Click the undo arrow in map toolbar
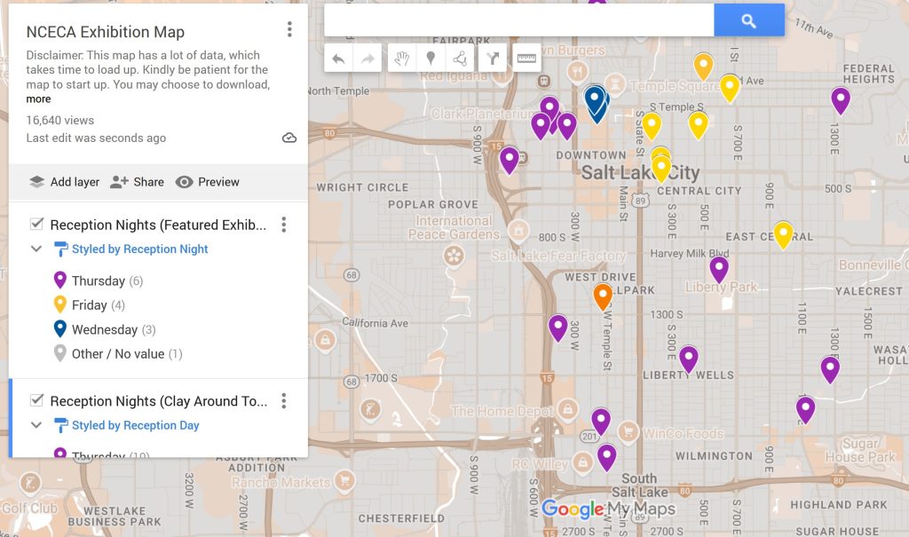Image resolution: width=909 pixels, height=537 pixels. tap(338, 59)
